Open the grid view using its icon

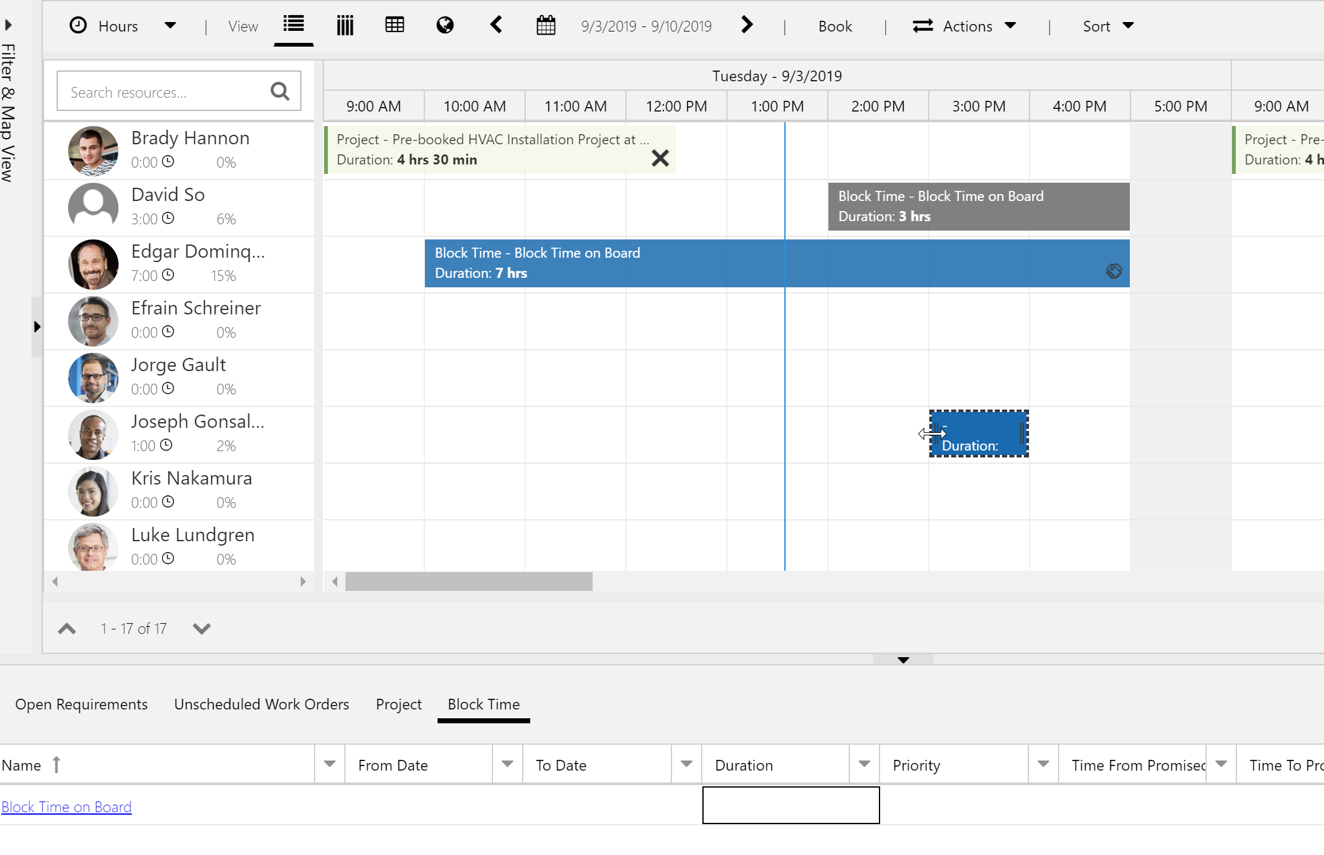tap(395, 25)
